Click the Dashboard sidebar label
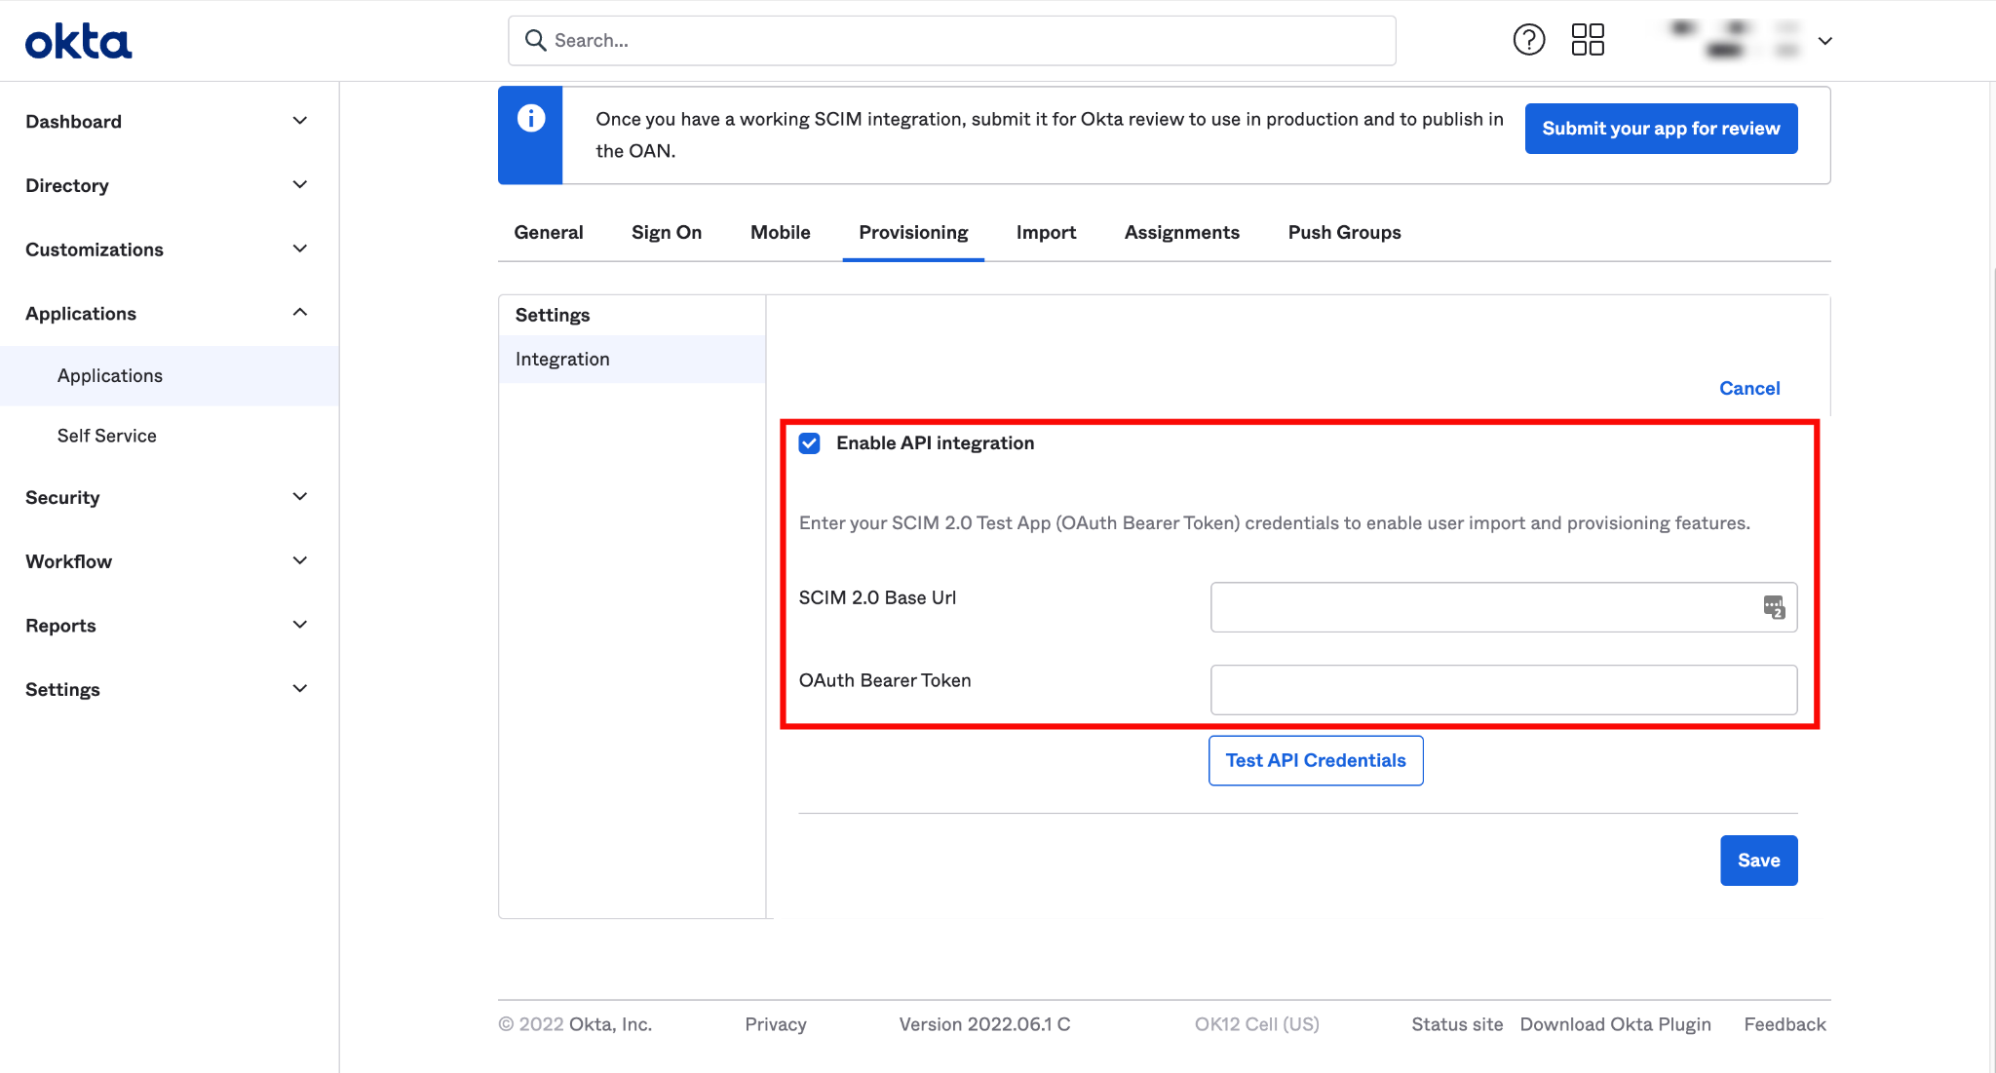This screenshot has height=1073, width=1996. pyautogui.click(x=73, y=121)
